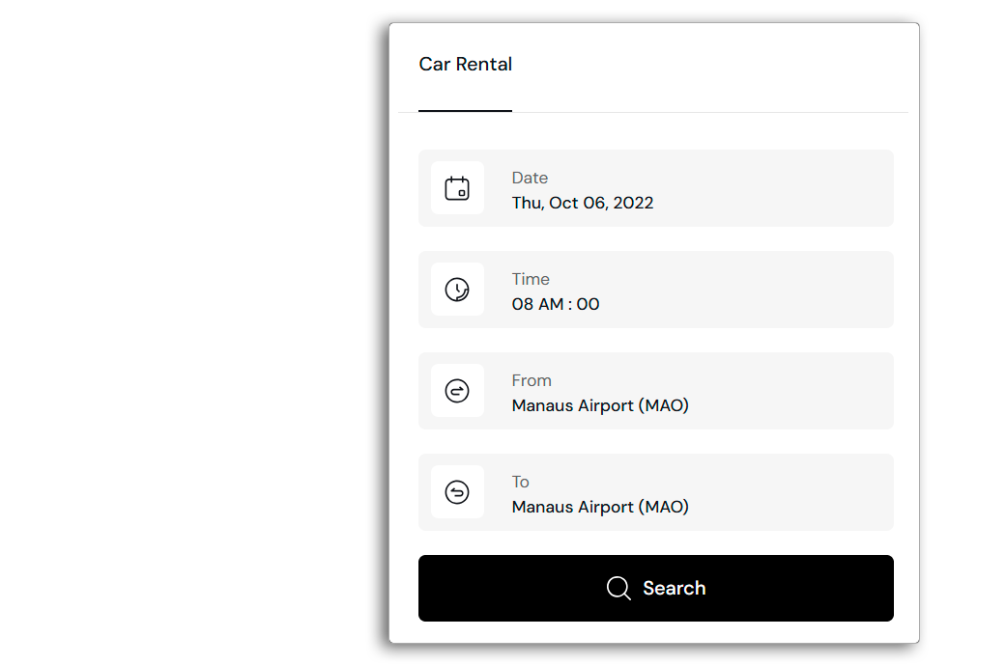The height and width of the screenshot is (665, 1006).
Task: Click the clock icon beside Time
Action: point(457,290)
